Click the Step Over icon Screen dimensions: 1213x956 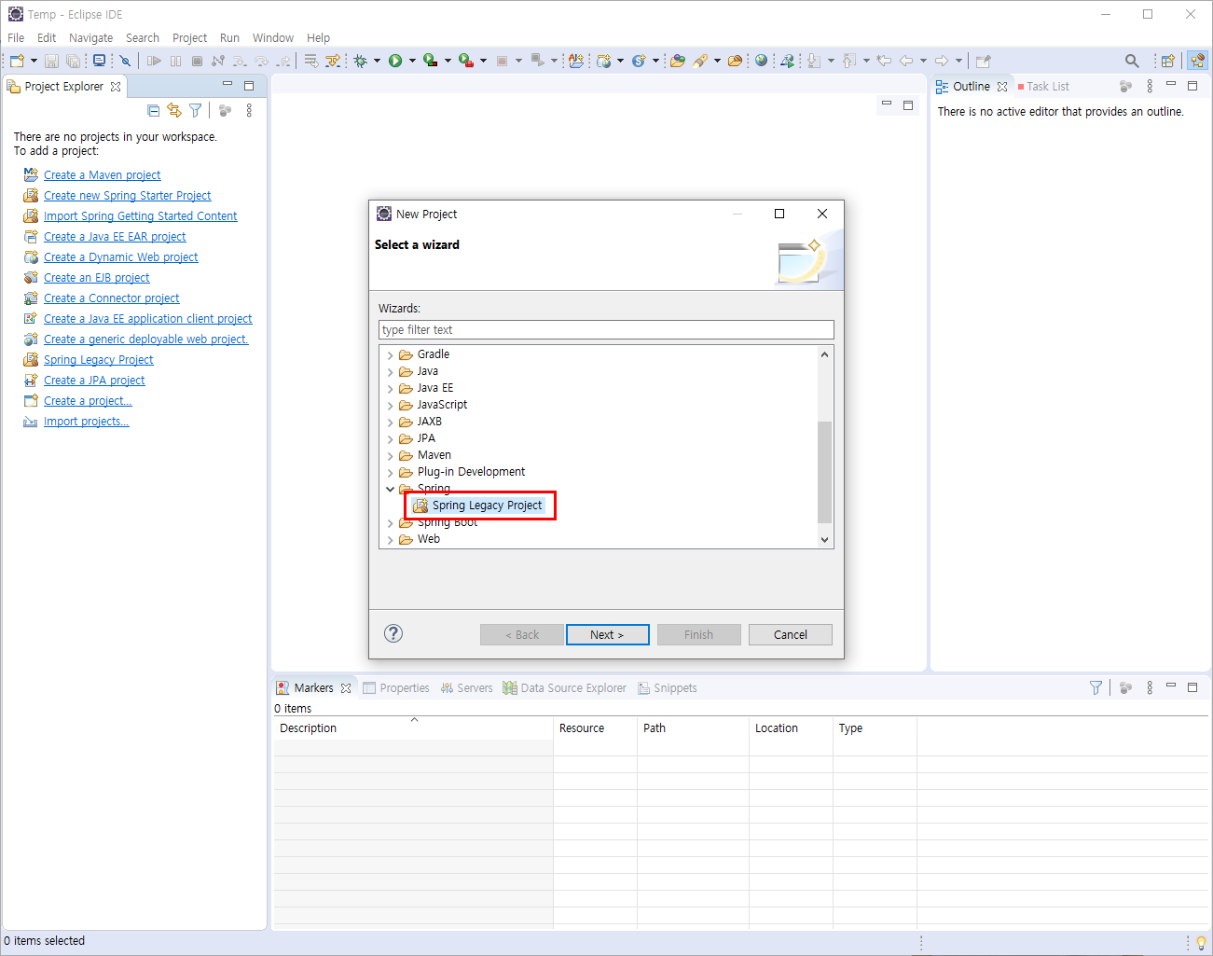pyautogui.click(x=261, y=61)
